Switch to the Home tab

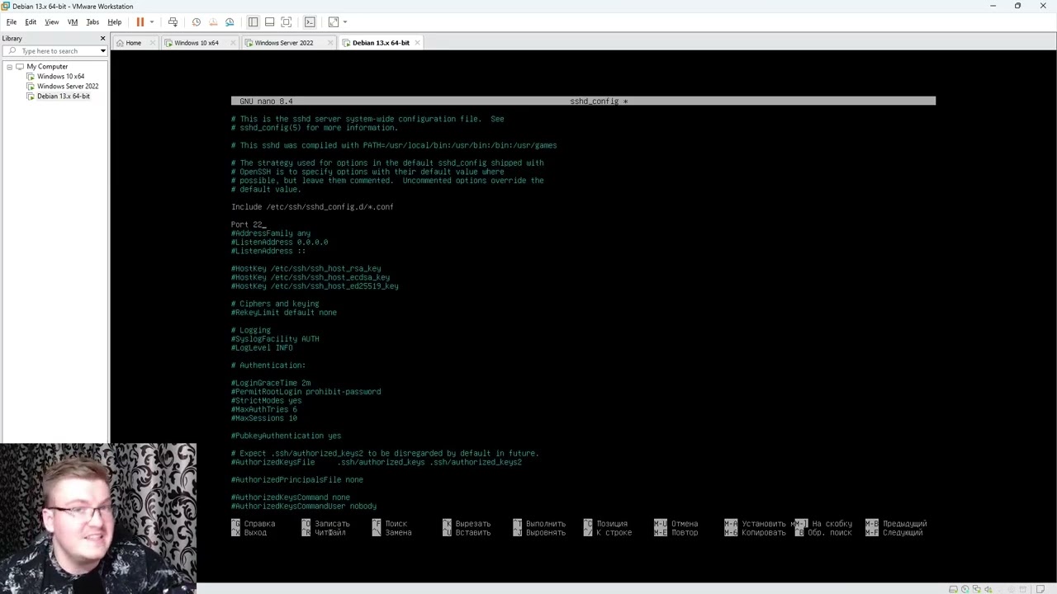click(133, 43)
